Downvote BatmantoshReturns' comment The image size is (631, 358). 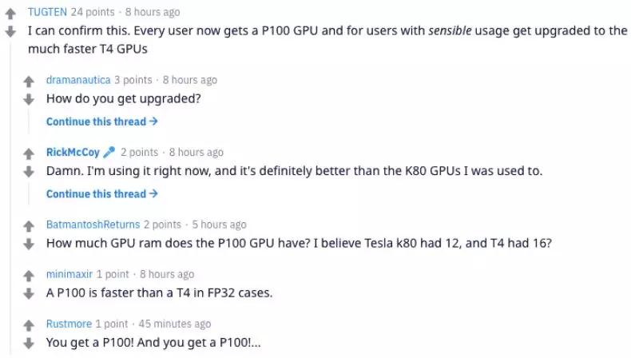(x=29, y=243)
